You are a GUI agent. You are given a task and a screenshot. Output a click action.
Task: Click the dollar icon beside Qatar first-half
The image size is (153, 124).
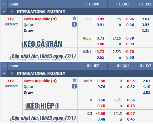[x=74, y=86]
